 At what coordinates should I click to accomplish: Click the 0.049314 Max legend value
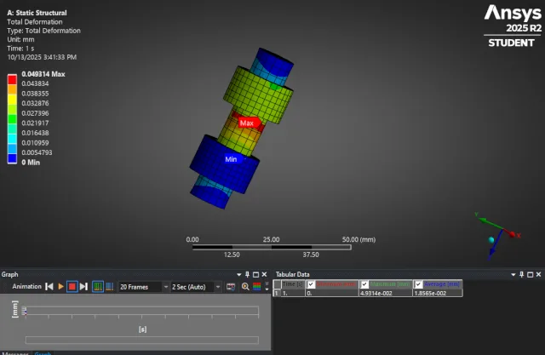click(43, 74)
